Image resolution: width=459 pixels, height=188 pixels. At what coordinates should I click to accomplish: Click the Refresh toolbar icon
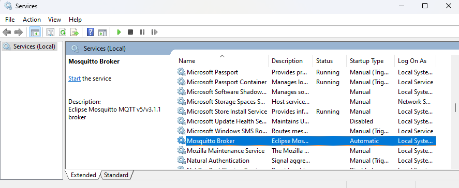[63, 32]
